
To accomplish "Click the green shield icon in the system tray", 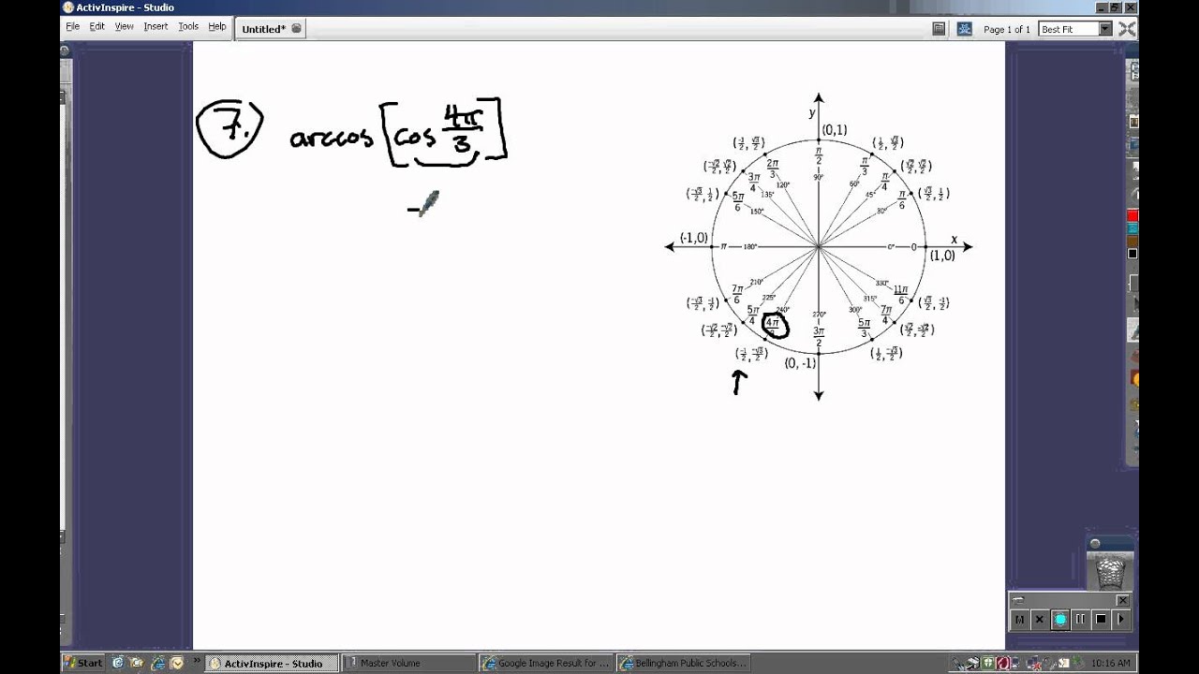I will [x=989, y=663].
